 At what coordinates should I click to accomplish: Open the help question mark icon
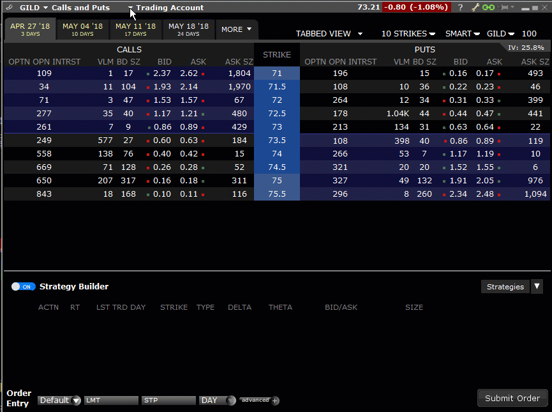click(x=460, y=8)
